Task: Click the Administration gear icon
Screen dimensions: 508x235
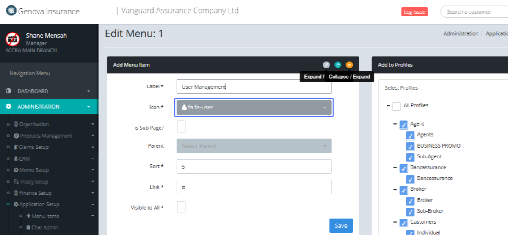Action: [8, 107]
